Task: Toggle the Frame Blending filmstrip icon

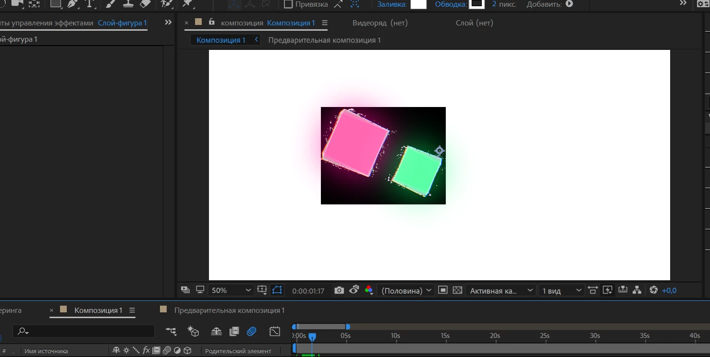Action: coord(234,331)
